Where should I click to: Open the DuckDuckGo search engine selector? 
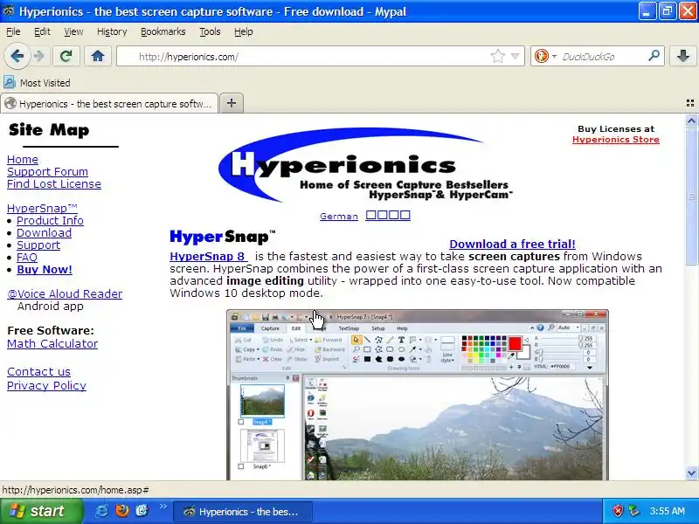[545, 56]
